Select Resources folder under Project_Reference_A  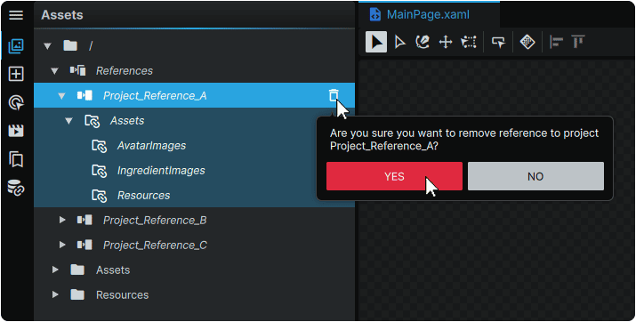[x=143, y=196]
